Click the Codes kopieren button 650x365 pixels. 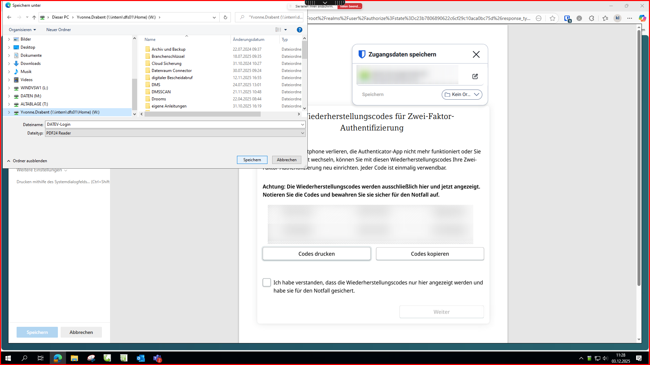pyautogui.click(x=430, y=254)
